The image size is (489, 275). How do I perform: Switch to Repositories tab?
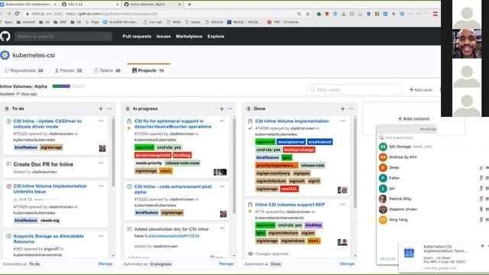pyautogui.click(x=24, y=70)
